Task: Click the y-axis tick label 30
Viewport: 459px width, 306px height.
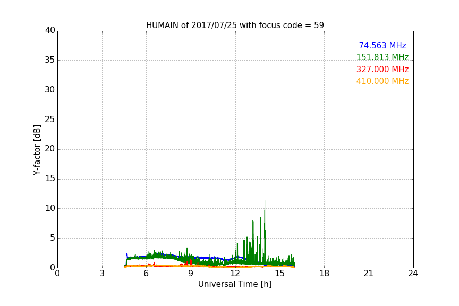Action: 50,90
